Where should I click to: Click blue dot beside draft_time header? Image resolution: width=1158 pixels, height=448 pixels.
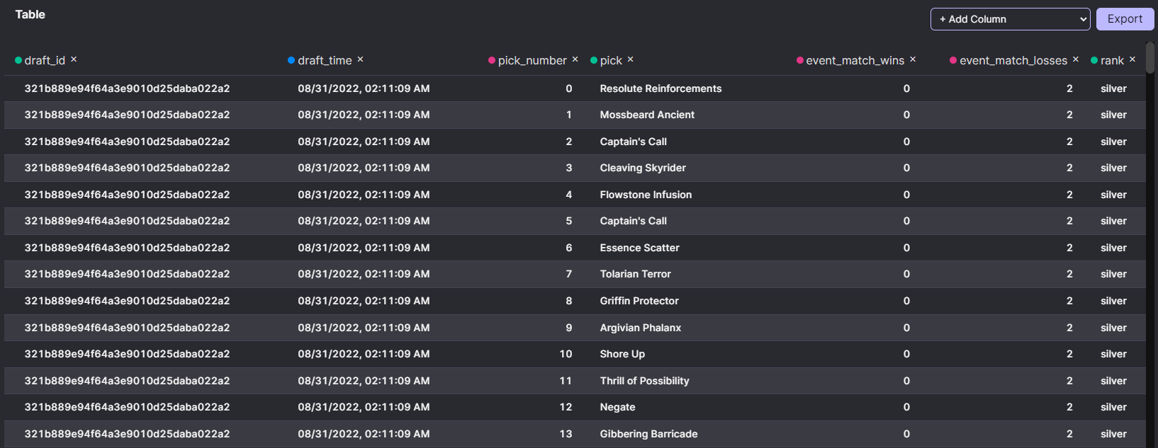click(x=291, y=60)
